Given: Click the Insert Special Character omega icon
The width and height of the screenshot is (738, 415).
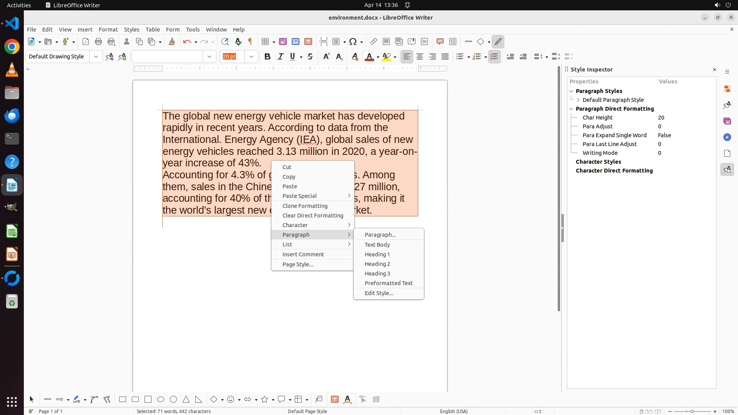Looking at the screenshot, I should click(x=353, y=42).
